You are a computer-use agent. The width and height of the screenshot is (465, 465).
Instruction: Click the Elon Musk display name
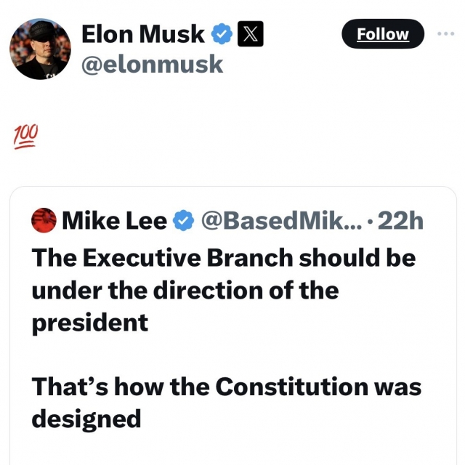(143, 34)
